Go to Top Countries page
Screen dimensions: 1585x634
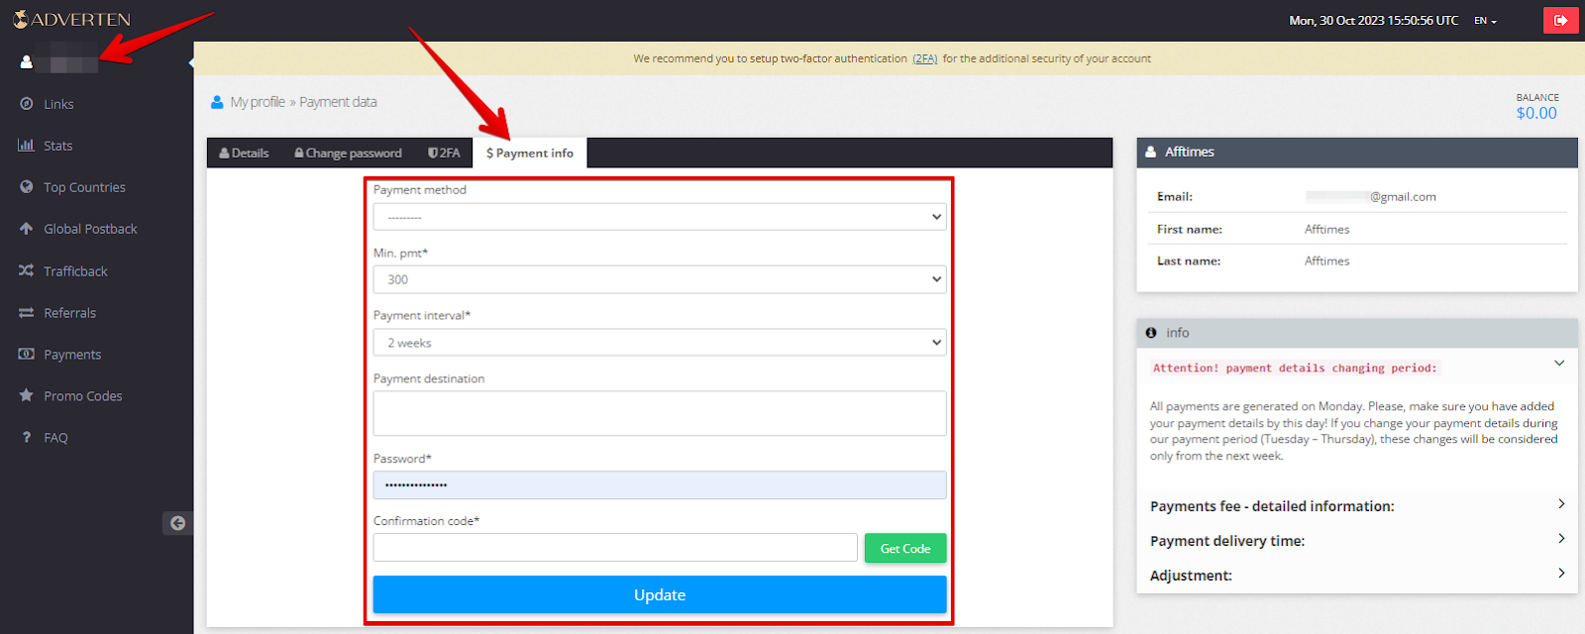click(x=84, y=187)
